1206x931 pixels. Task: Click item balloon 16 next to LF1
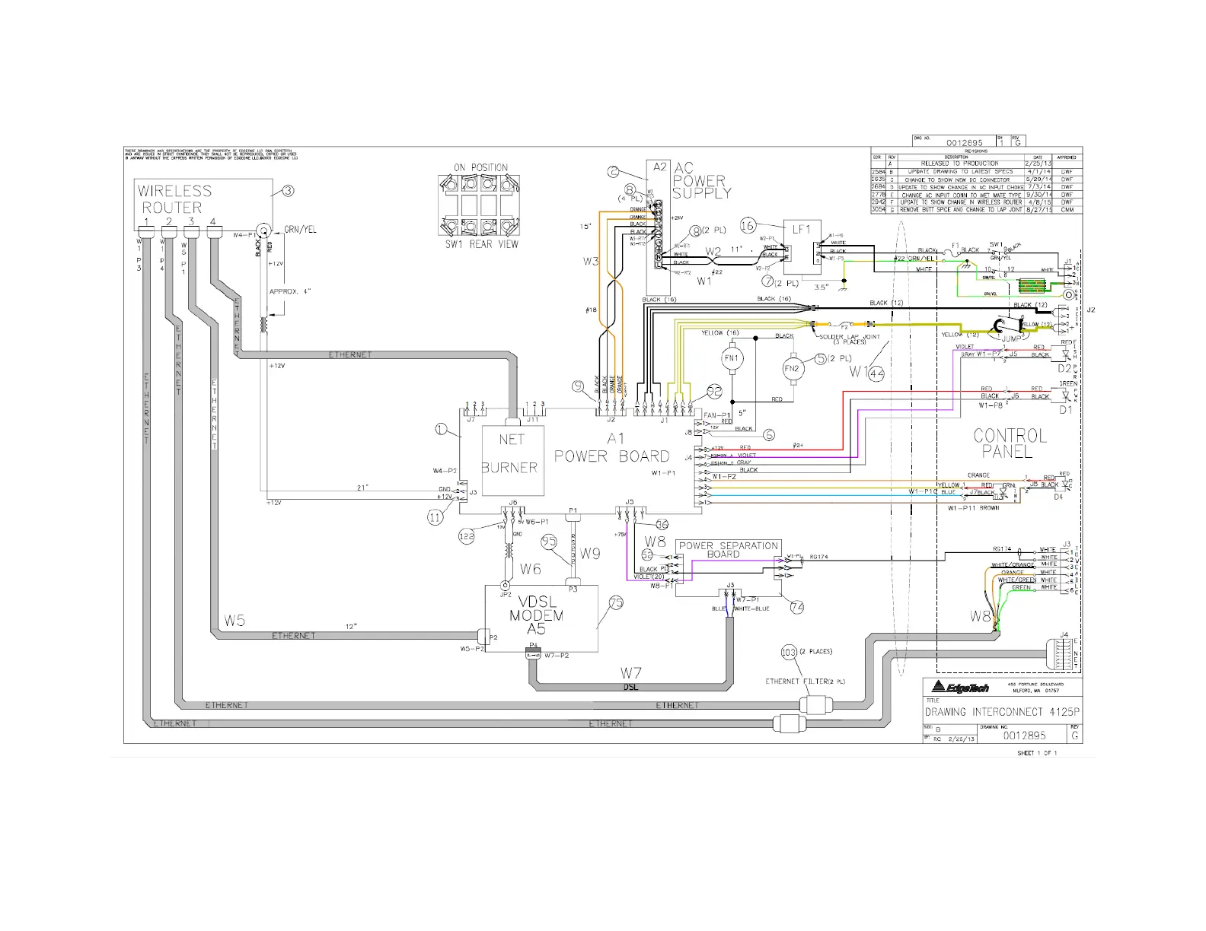(x=747, y=225)
